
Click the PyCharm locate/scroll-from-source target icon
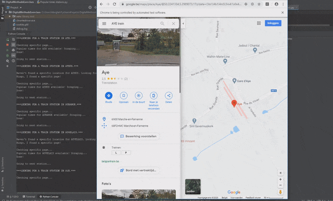click(90, 7)
